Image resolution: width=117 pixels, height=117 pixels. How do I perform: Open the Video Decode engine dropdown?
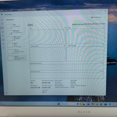[71, 46]
